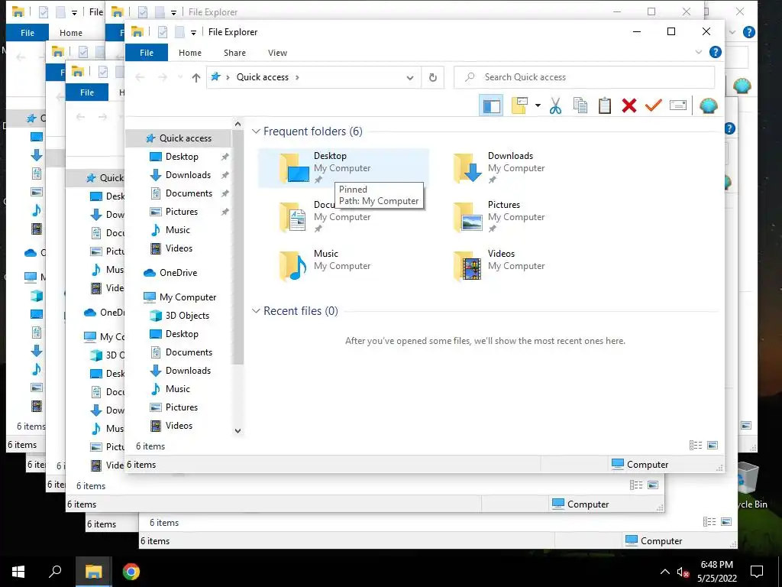782x587 pixels.
Task: Select OneDrive in the navigation pane
Action: (x=170, y=273)
